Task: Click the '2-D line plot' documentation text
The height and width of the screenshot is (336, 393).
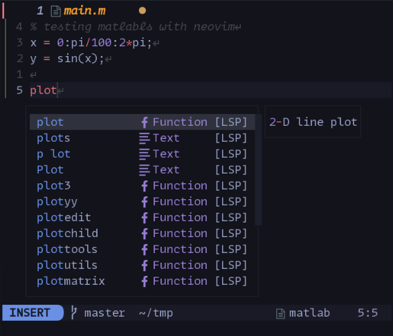Action: coord(313,122)
